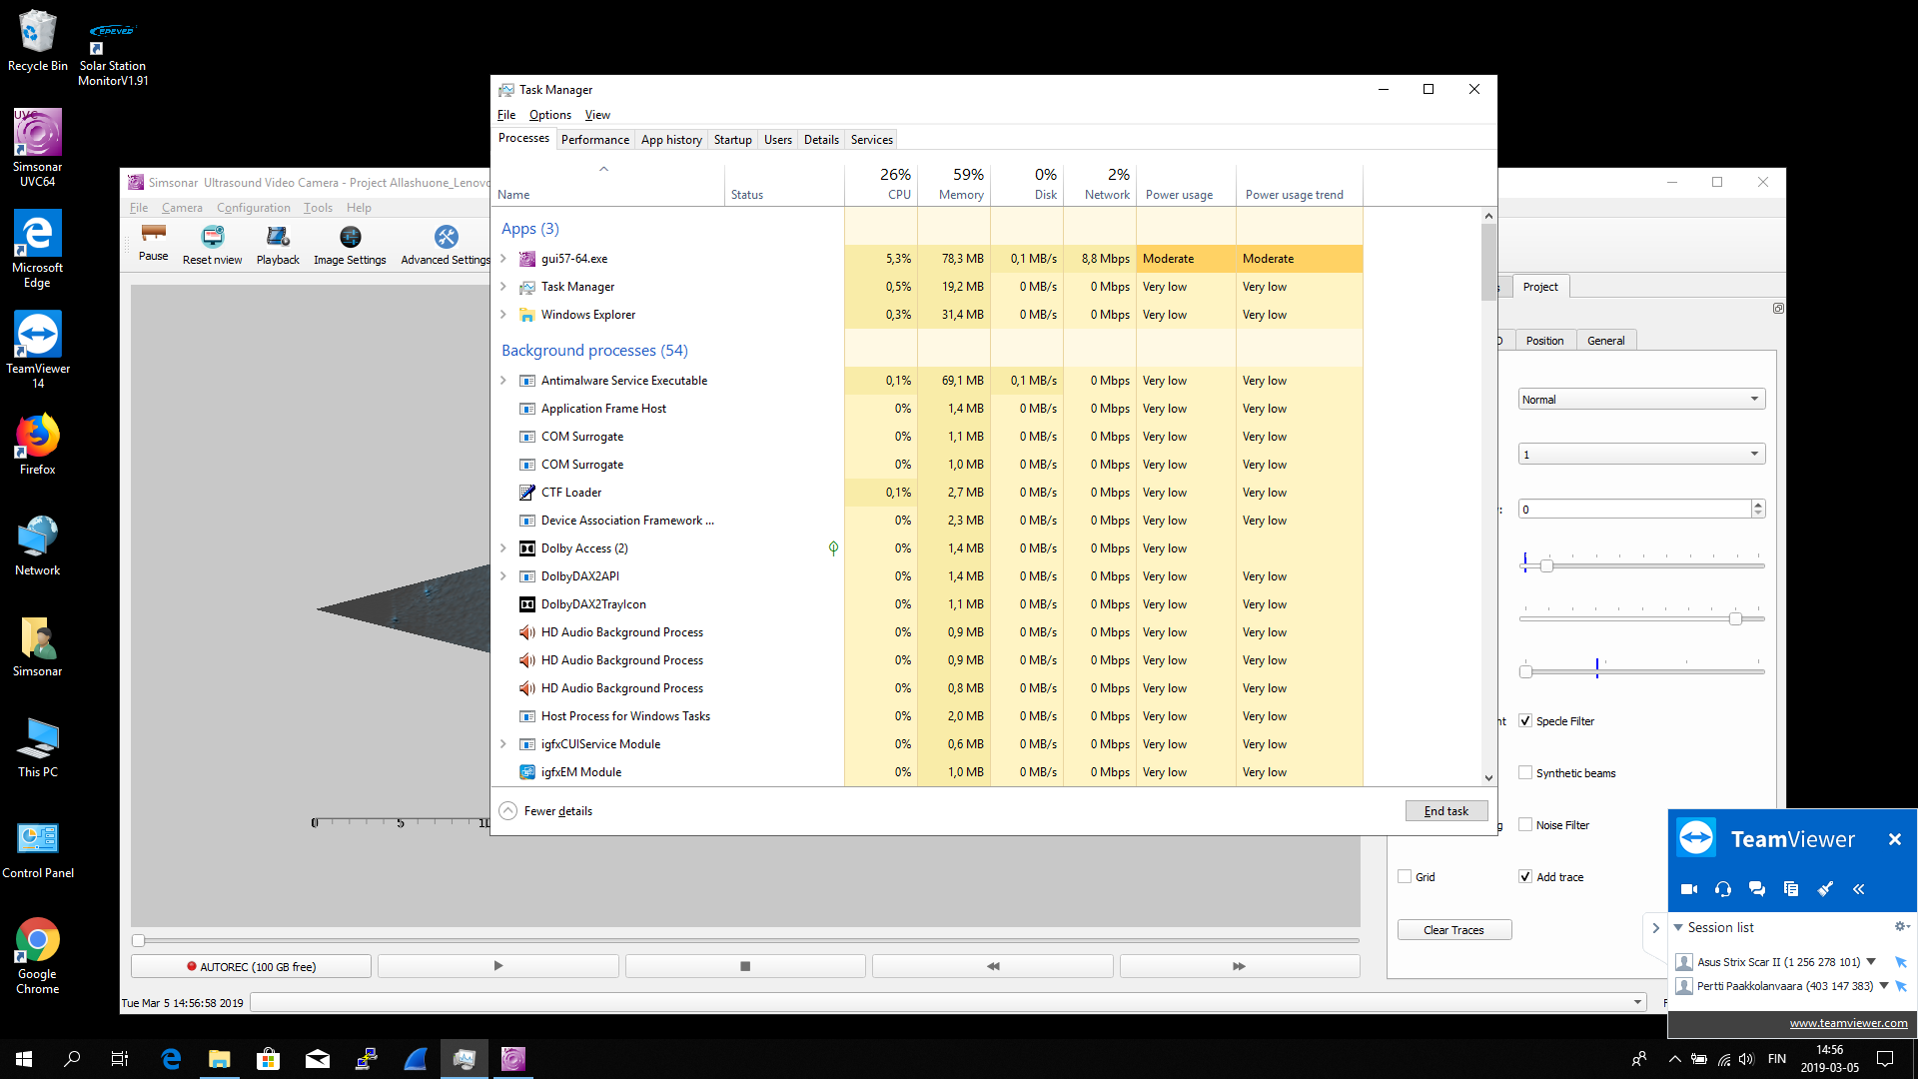Toggle the Specle Filter checkbox
1918x1079 pixels.
click(1525, 721)
